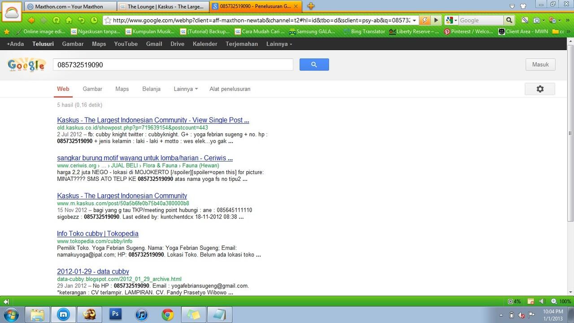Image resolution: width=574 pixels, height=323 pixels.
Task: Open the Windows Start button
Action: click(11, 314)
